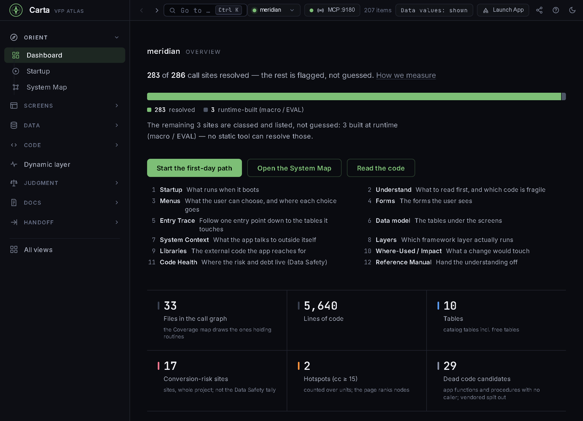Click the Data database cylinder icon
The width and height of the screenshot is (583, 421).
tap(14, 125)
